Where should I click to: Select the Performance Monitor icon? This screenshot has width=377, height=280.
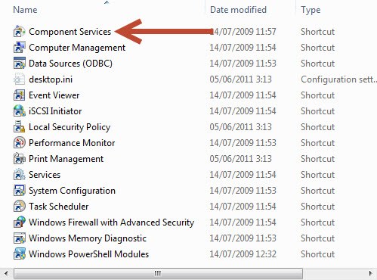pos(19,143)
